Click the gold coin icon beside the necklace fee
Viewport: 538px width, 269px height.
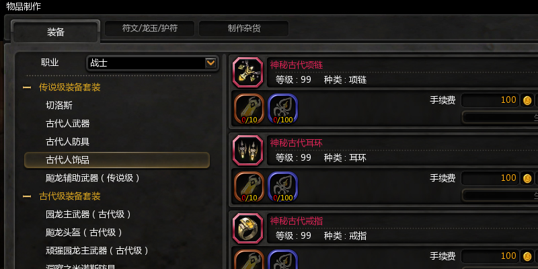click(x=527, y=100)
